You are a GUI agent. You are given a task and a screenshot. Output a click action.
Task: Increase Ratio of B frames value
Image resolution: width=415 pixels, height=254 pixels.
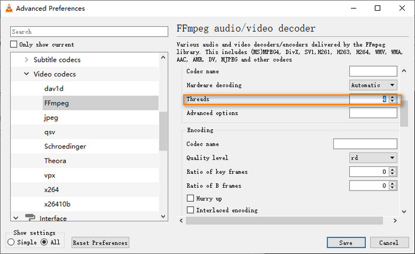pyautogui.click(x=392, y=183)
